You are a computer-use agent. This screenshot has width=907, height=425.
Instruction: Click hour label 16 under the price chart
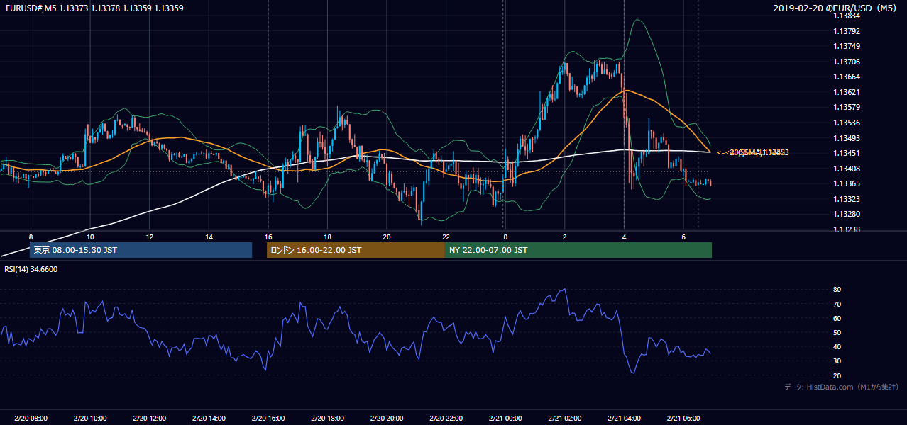pos(268,237)
